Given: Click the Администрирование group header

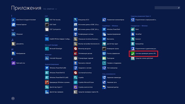Looking at the screenshot, I should [x=52, y=64].
